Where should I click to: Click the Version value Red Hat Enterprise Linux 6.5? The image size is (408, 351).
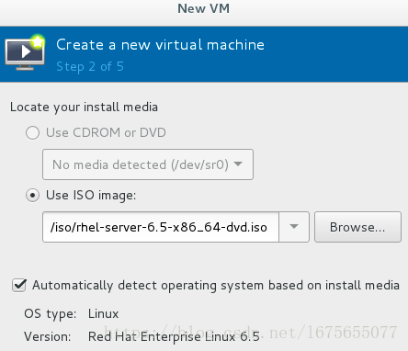coord(174,337)
